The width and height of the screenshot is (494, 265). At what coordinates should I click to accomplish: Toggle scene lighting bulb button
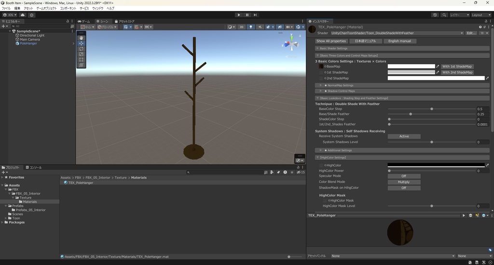(251, 27)
